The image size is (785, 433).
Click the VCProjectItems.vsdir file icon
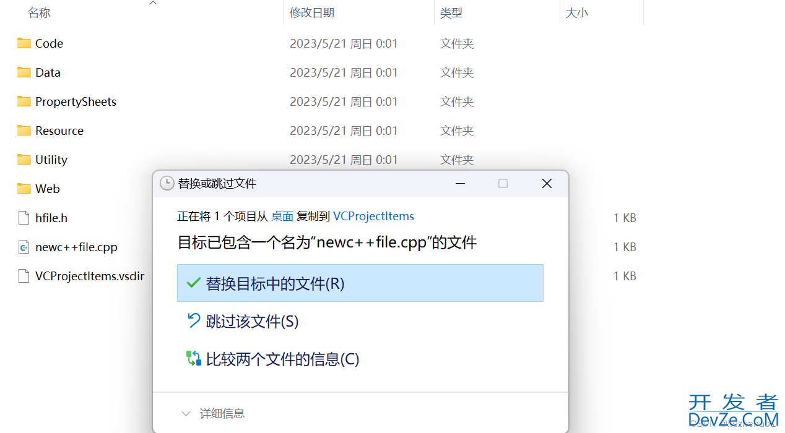tap(24, 276)
